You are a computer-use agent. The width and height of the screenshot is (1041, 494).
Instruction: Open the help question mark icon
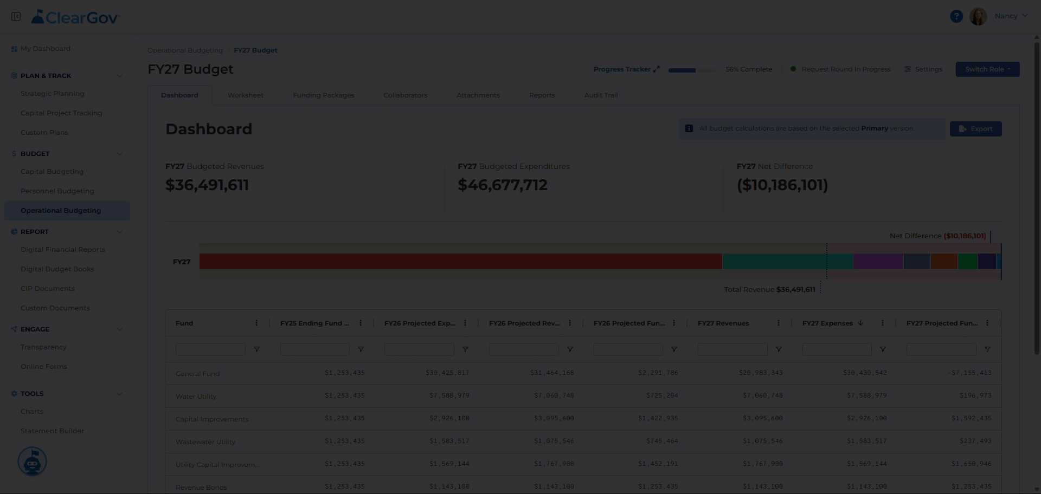click(956, 16)
